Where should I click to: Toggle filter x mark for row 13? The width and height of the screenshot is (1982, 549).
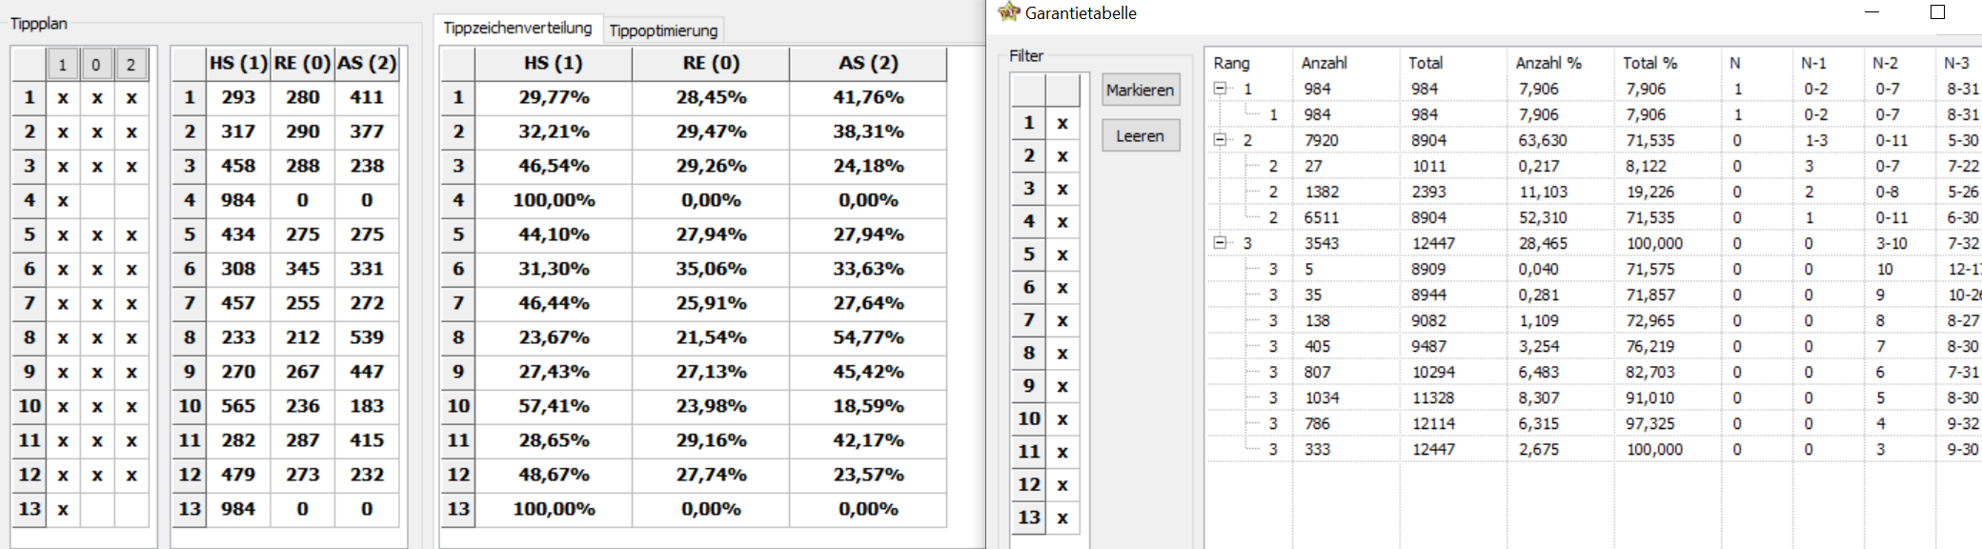1062,518
